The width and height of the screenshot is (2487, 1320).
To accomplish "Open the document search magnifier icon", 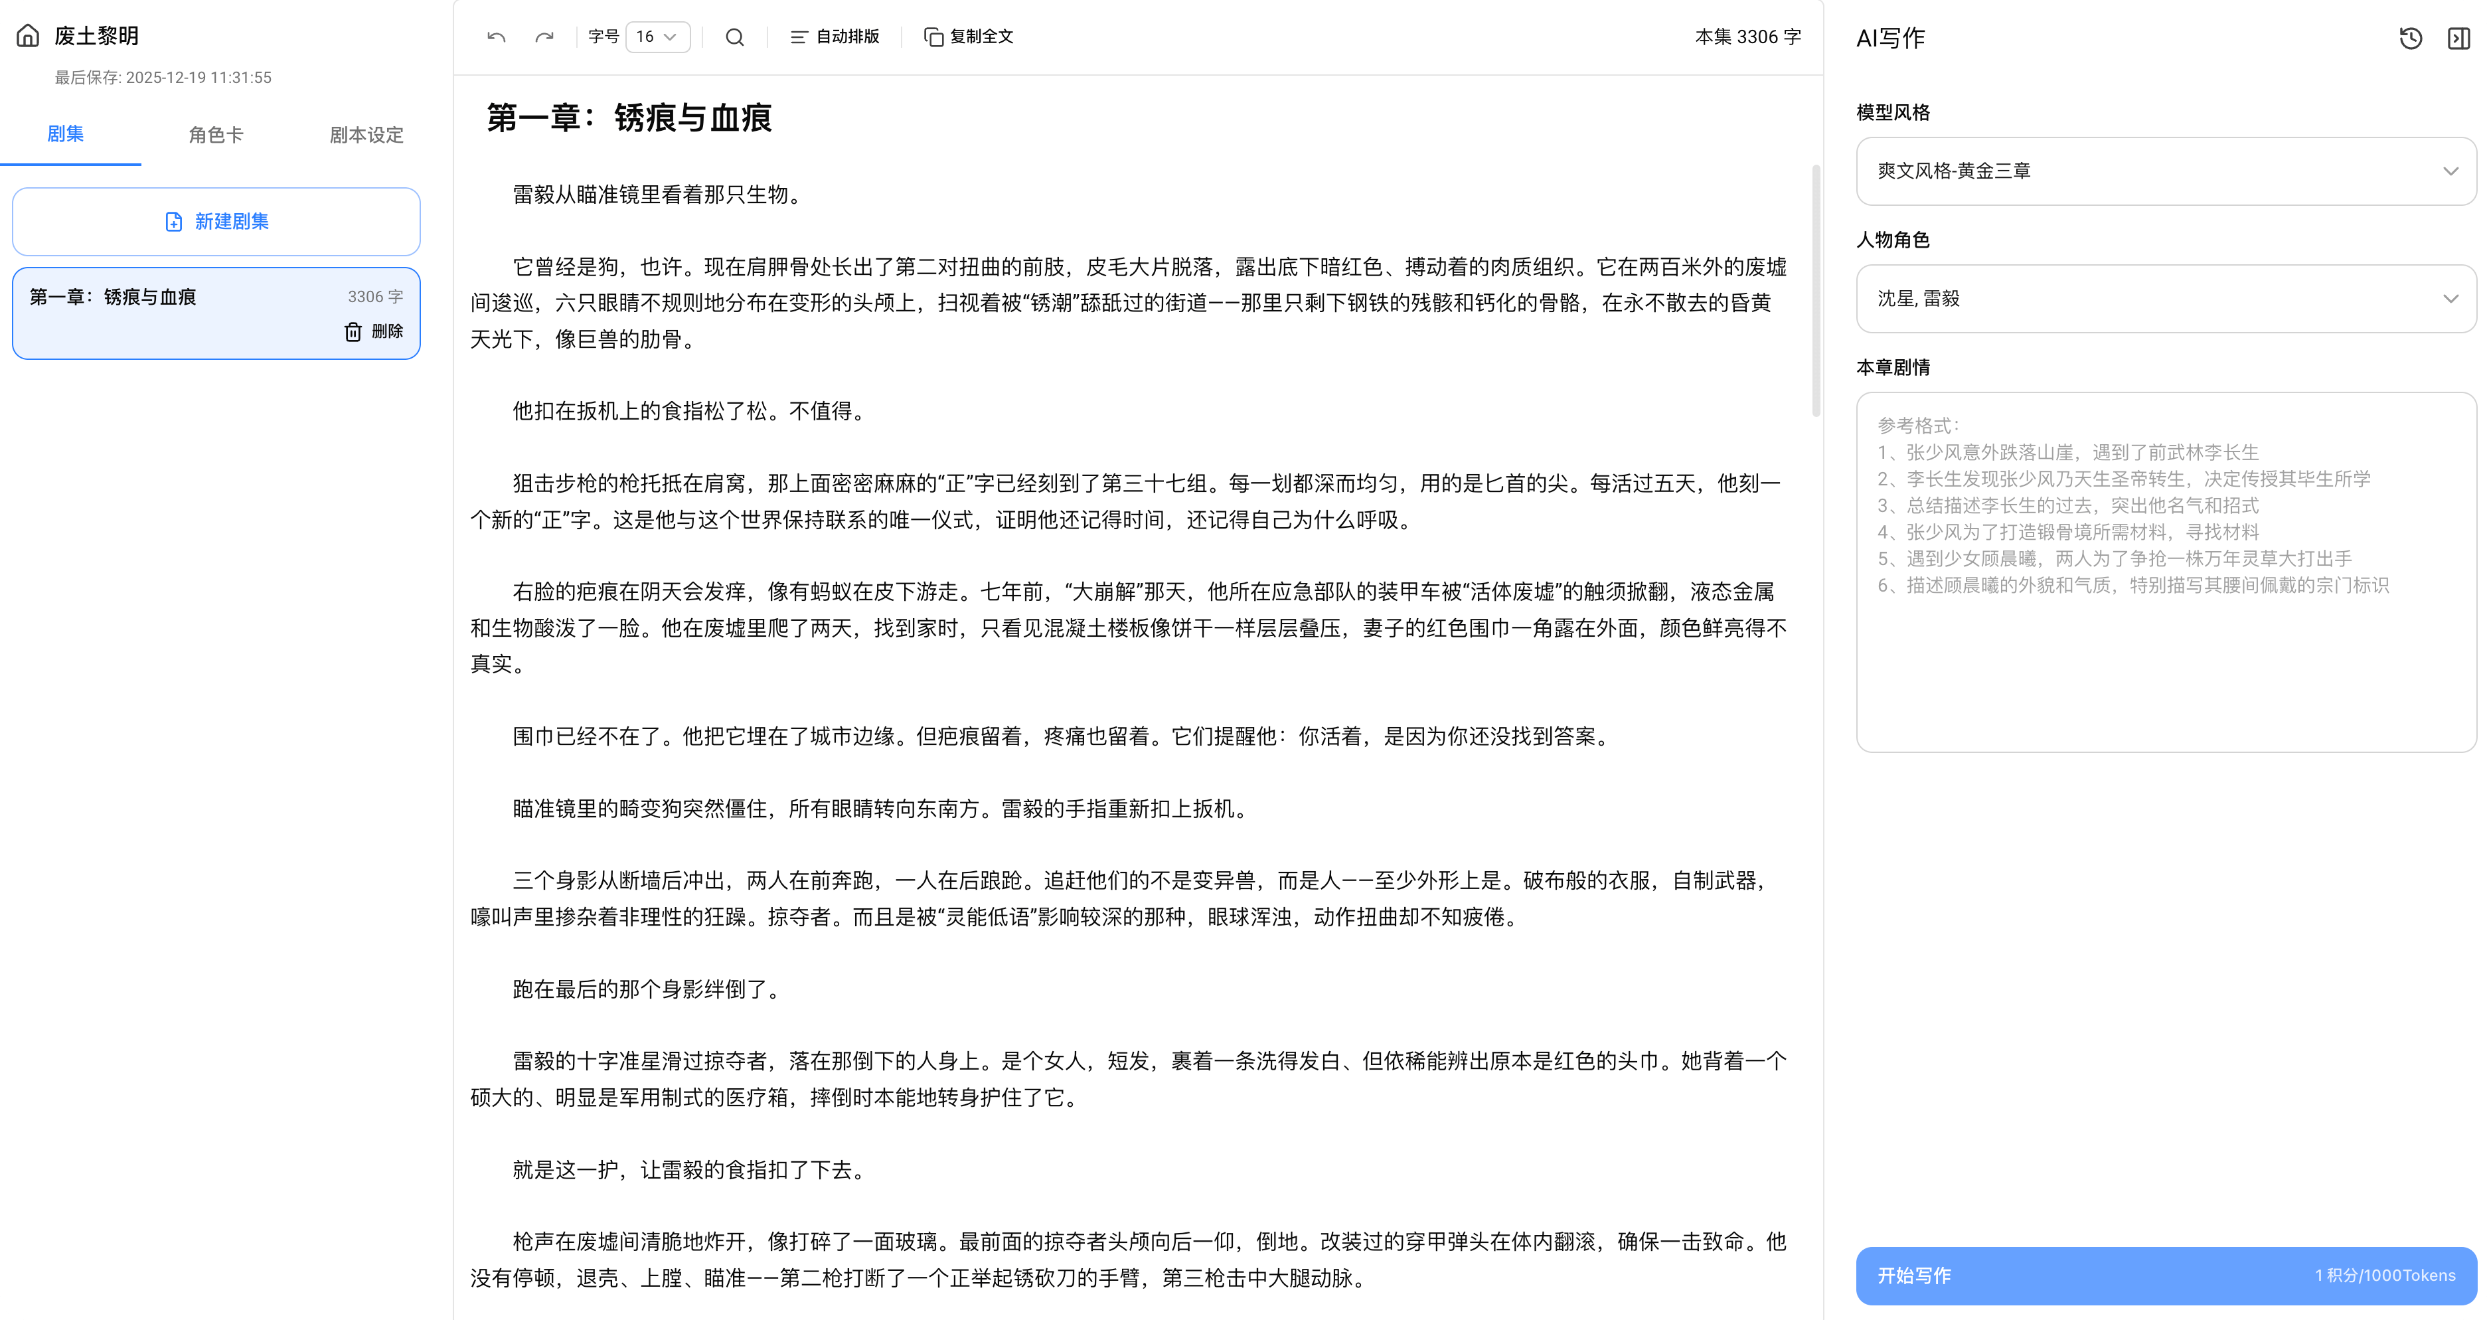I will click(x=735, y=37).
